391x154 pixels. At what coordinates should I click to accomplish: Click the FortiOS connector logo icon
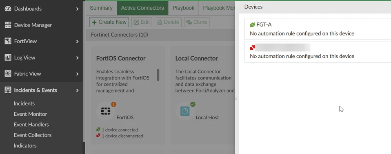click(x=105, y=111)
